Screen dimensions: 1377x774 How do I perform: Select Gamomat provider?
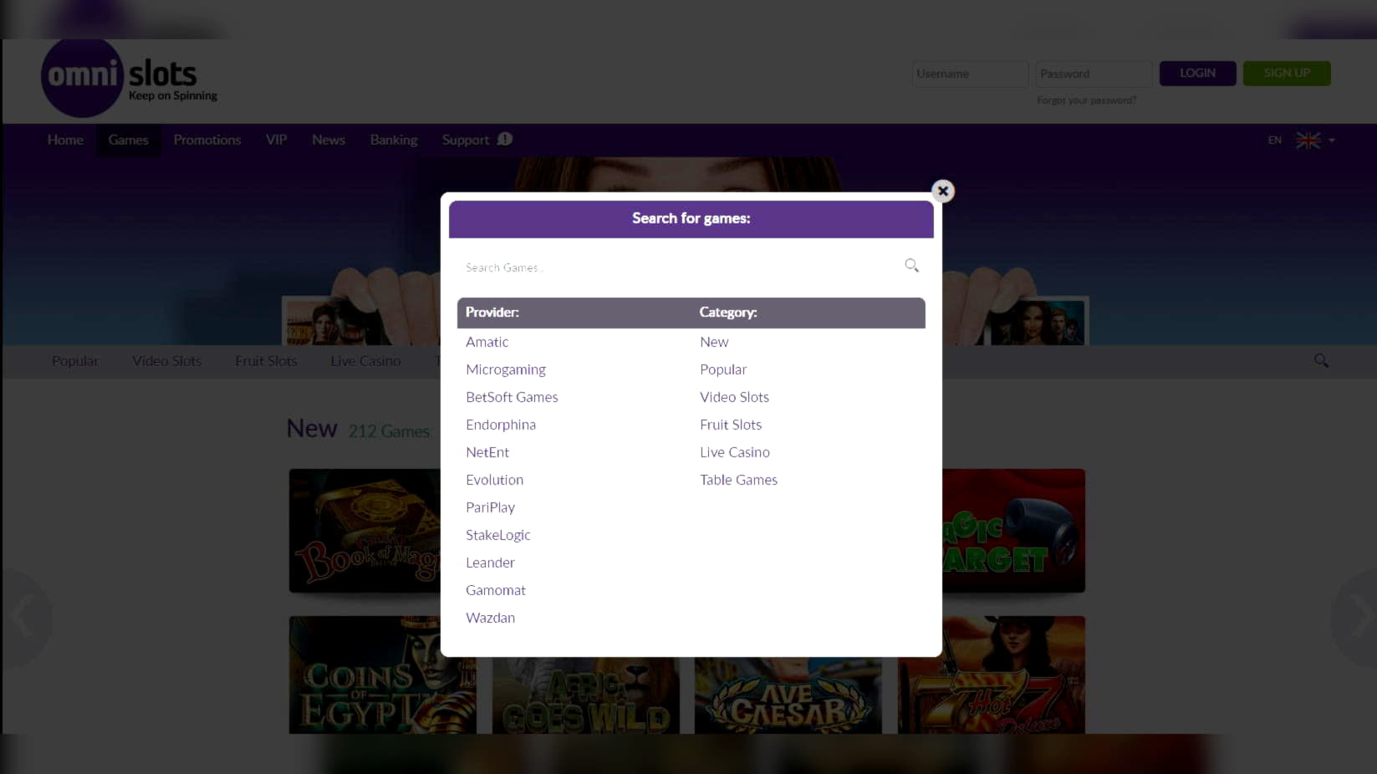496,590
